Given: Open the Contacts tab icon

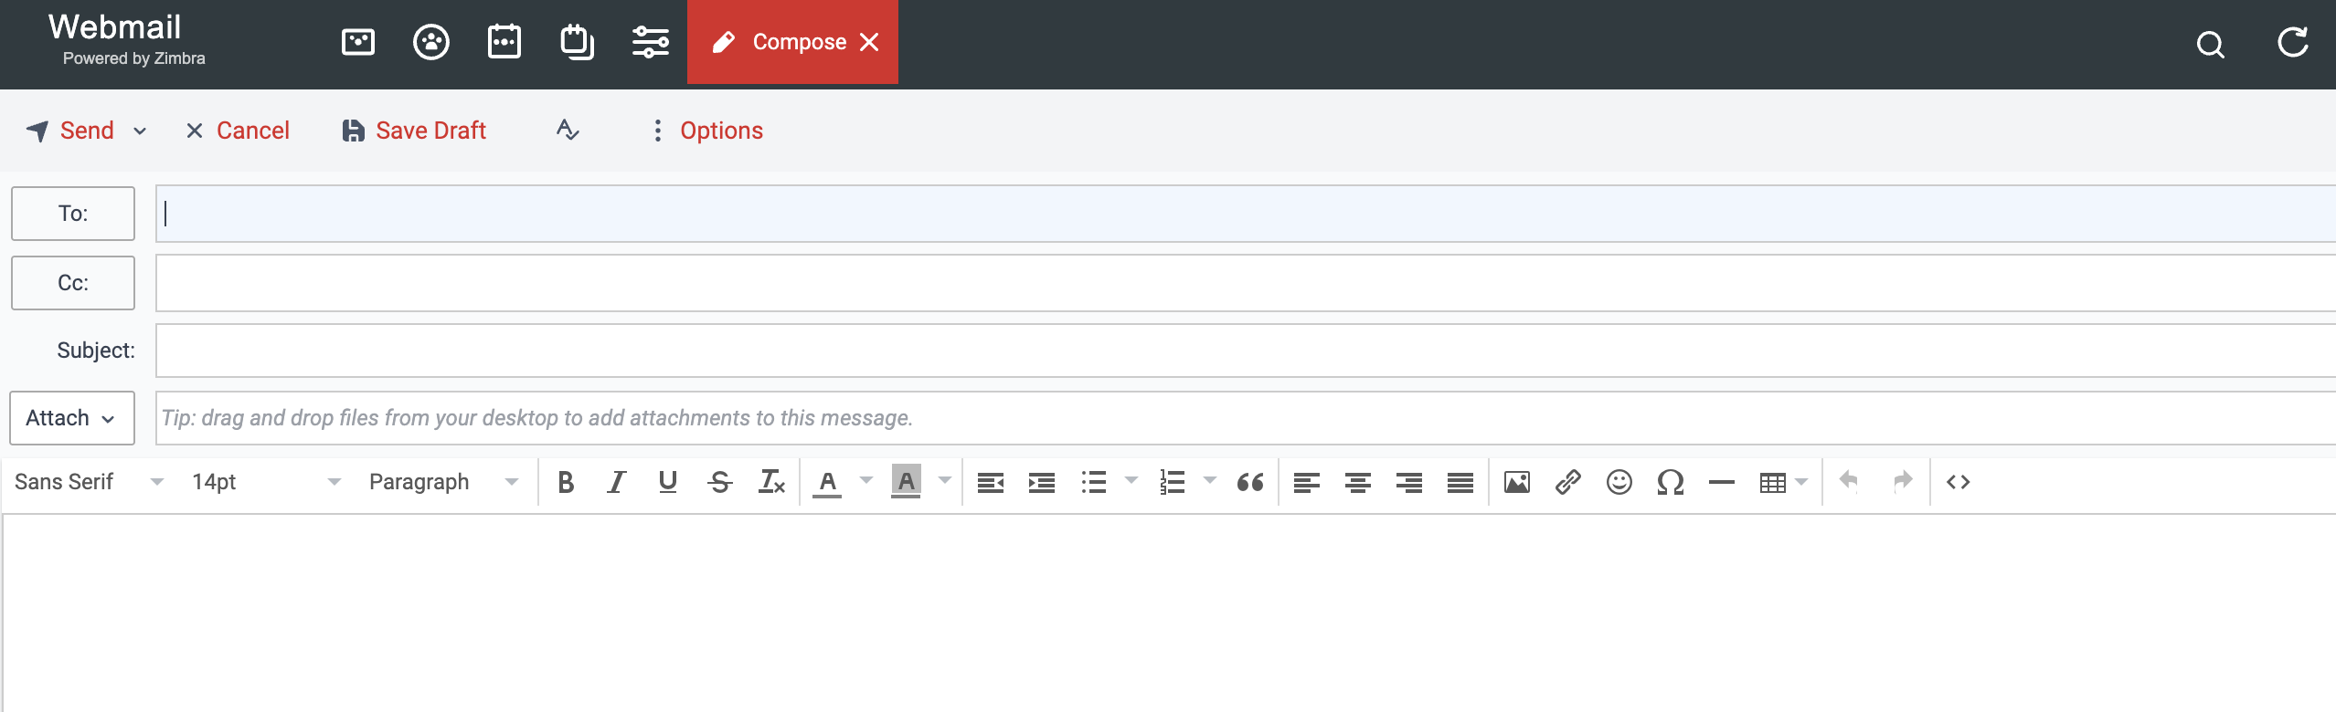Looking at the screenshot, I should [x=431, y=42].
